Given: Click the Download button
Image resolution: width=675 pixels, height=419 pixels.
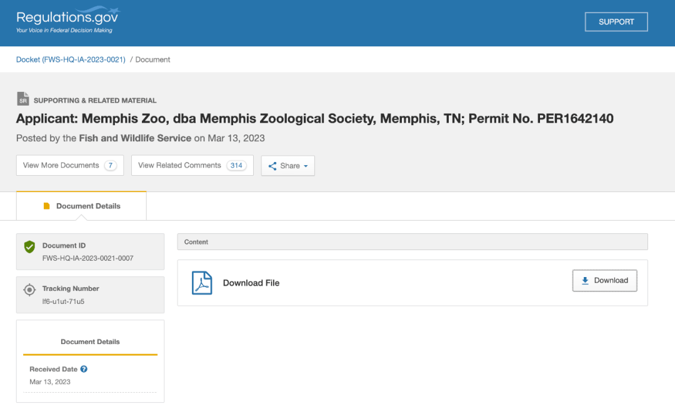Looking at the screenshot, I should (x=604, y=280).
